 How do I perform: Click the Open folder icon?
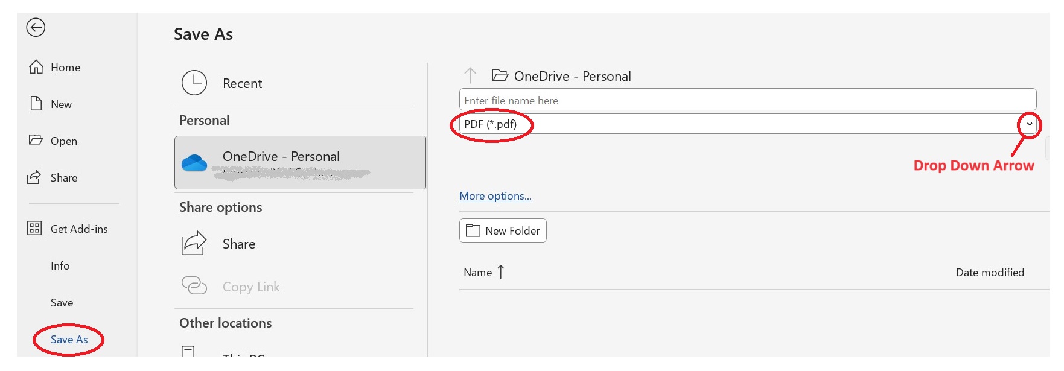tap(36, 140)
